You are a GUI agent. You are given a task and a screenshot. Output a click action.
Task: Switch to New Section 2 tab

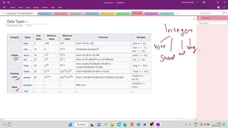(61, 14)
